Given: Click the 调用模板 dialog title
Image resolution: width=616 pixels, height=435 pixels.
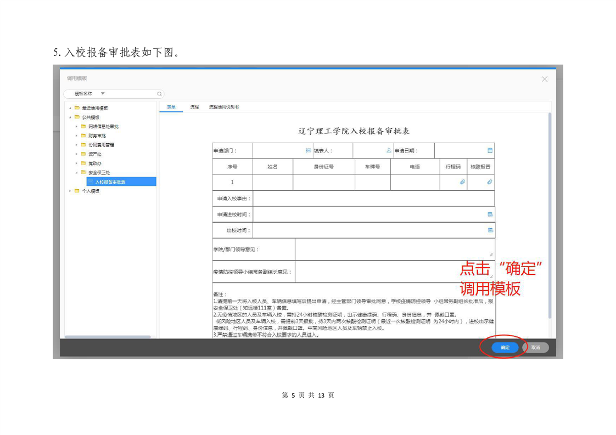Looking at the screenshot, I should click(x=77, y=78).
